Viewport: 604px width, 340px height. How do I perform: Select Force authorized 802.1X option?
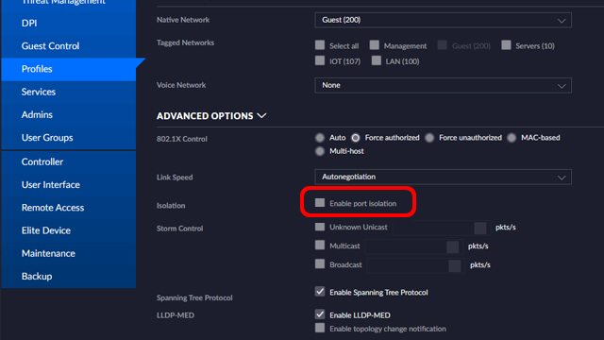(356, 138)
